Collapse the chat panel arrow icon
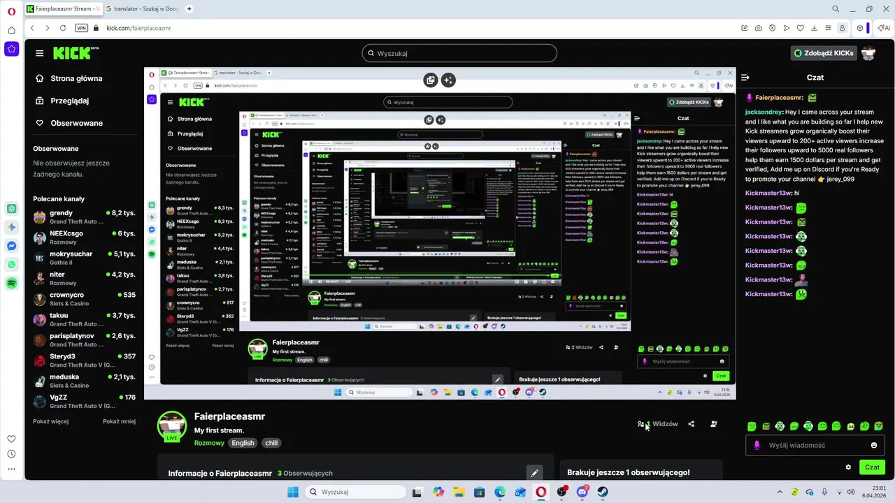The height and width of the screenshot is (503, 895). 745,78
